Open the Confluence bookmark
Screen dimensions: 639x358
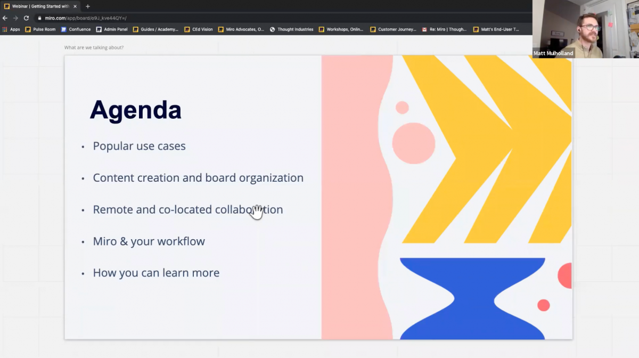pyautogui.click(x=76, y=29)
